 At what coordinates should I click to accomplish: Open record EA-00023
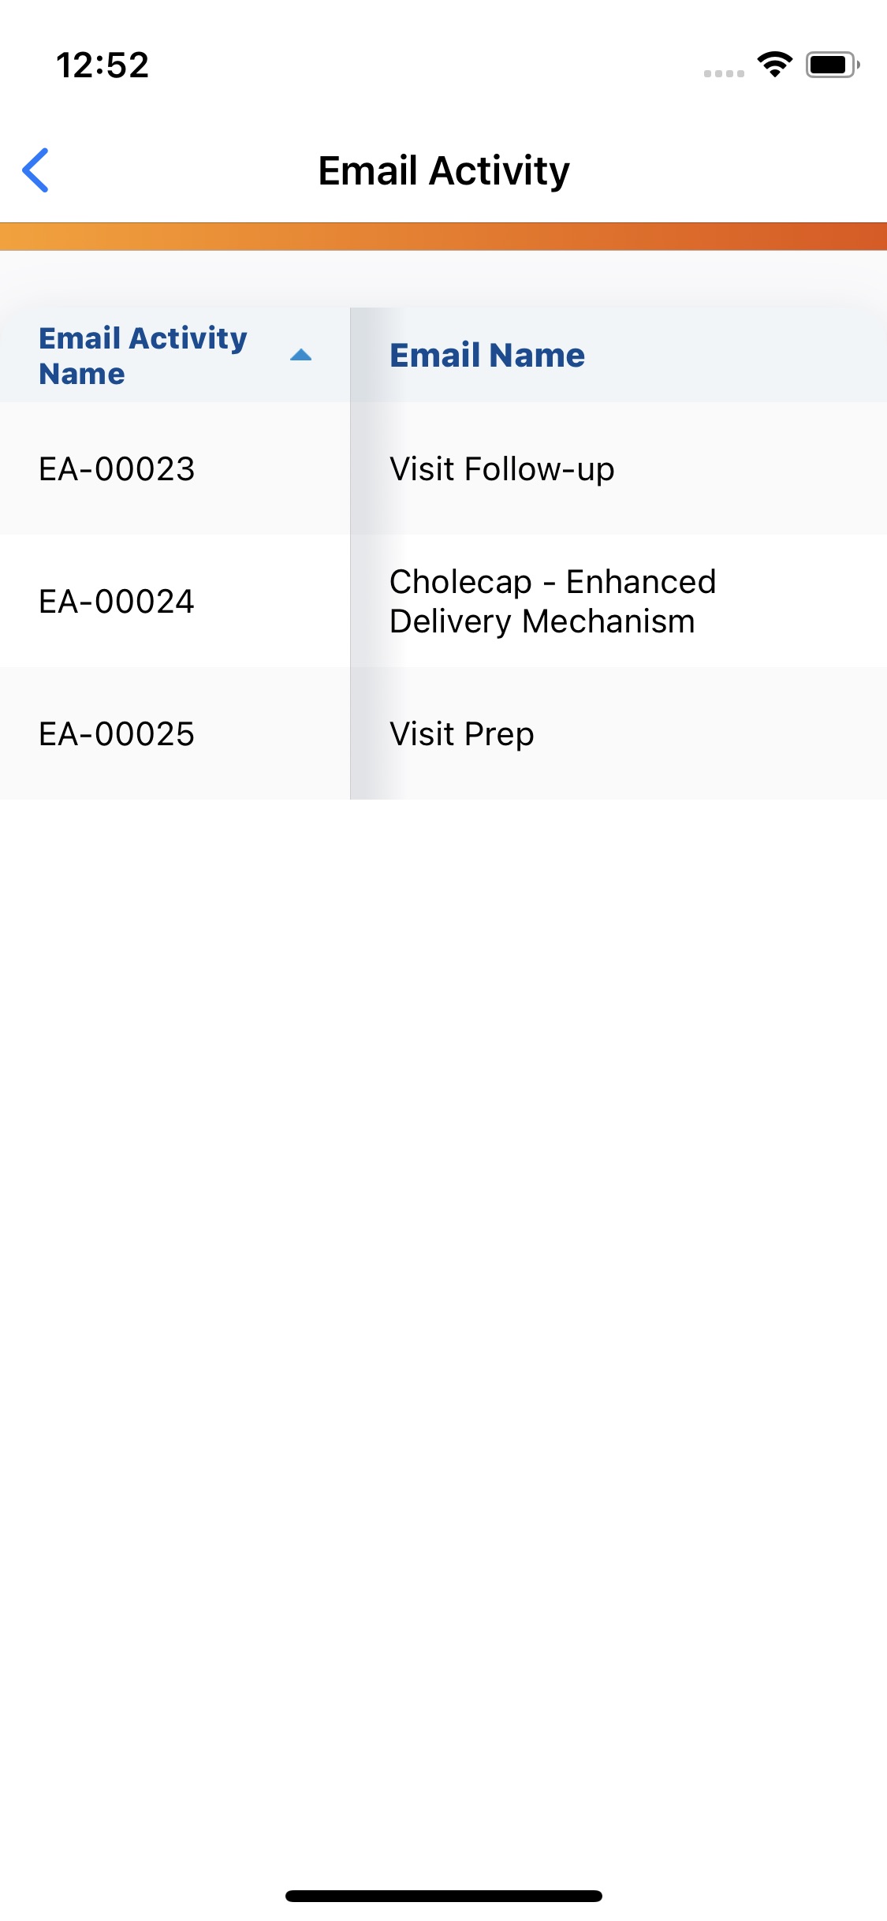[117, 469]
